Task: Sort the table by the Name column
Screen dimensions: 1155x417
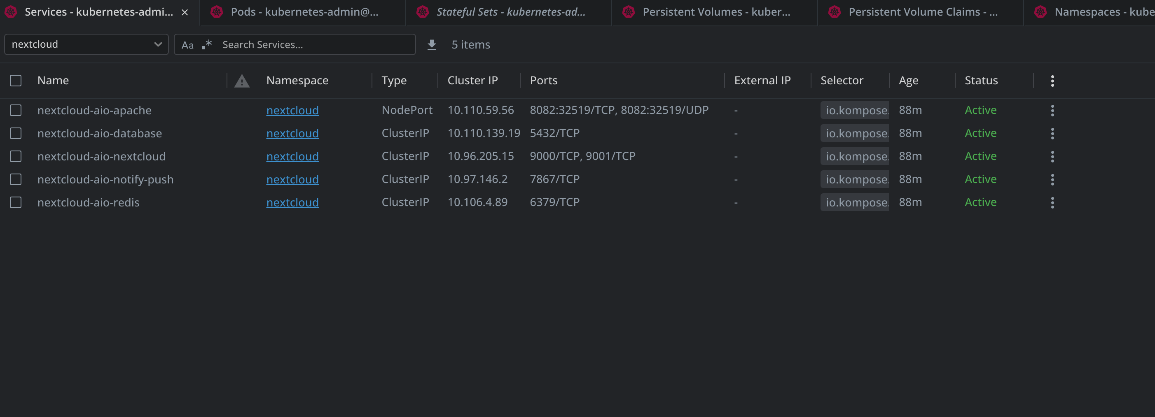Action: pyautogui.click(x=53, y=81)
